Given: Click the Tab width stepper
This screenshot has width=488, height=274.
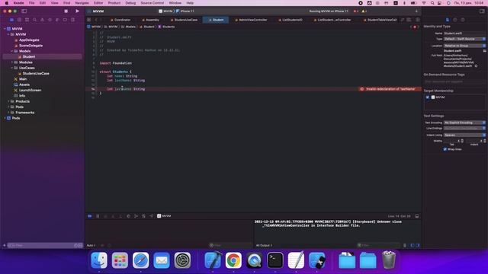Looking at the screenshot, I should tap(462, 141).
